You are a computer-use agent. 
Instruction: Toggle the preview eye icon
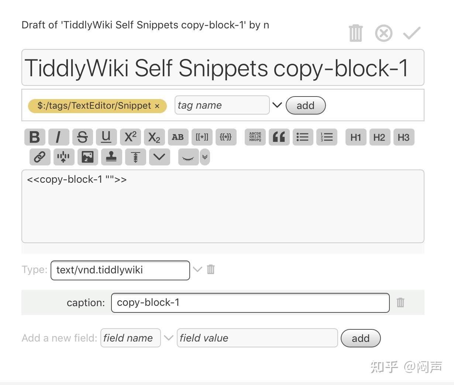coord(188,157)
